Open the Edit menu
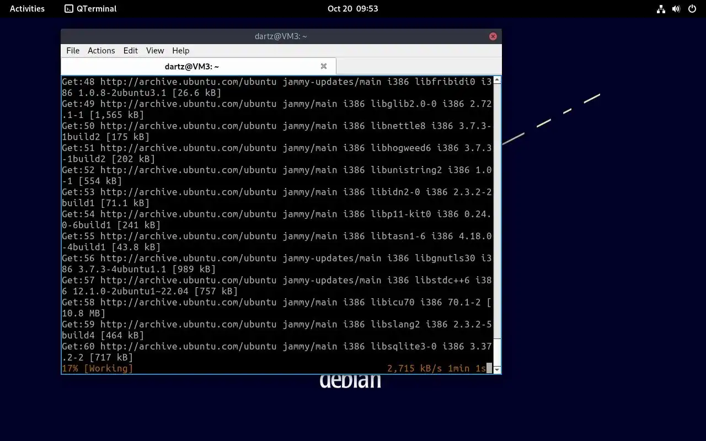Image resolution: width=706 pixels, height=441 pixels. click(x=131, y=50)
